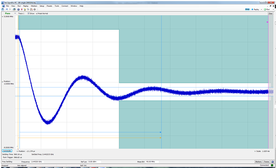Open the Replay dropdown arrow

[x=261, y=10]
